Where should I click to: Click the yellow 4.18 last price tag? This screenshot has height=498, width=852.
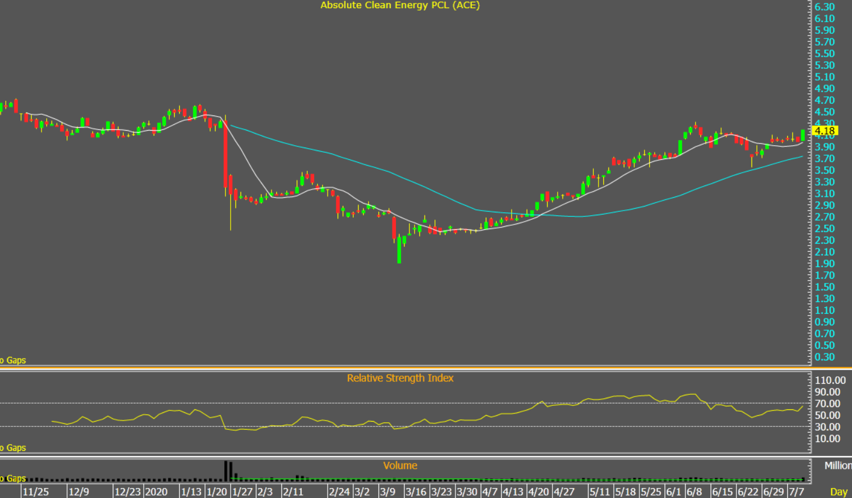pyautogui.click(x=825, y=131)
